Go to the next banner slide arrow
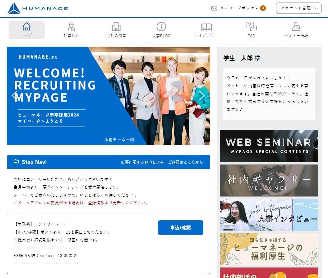This screenshot has width=328, height=278. (202, 96)
